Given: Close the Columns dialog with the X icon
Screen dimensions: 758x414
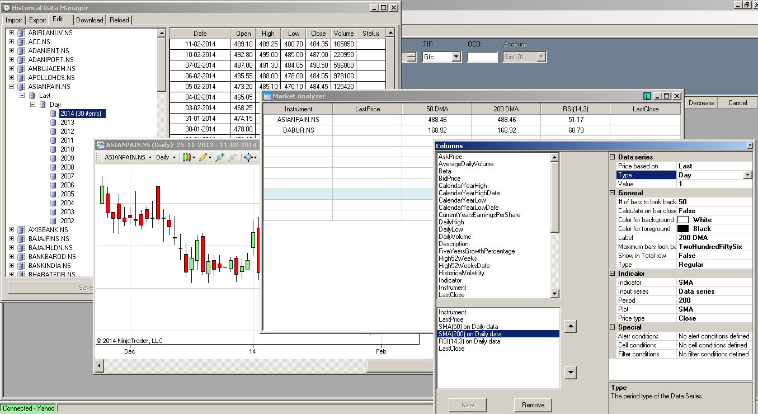Looking at the screenshot, I should point(750,145).
